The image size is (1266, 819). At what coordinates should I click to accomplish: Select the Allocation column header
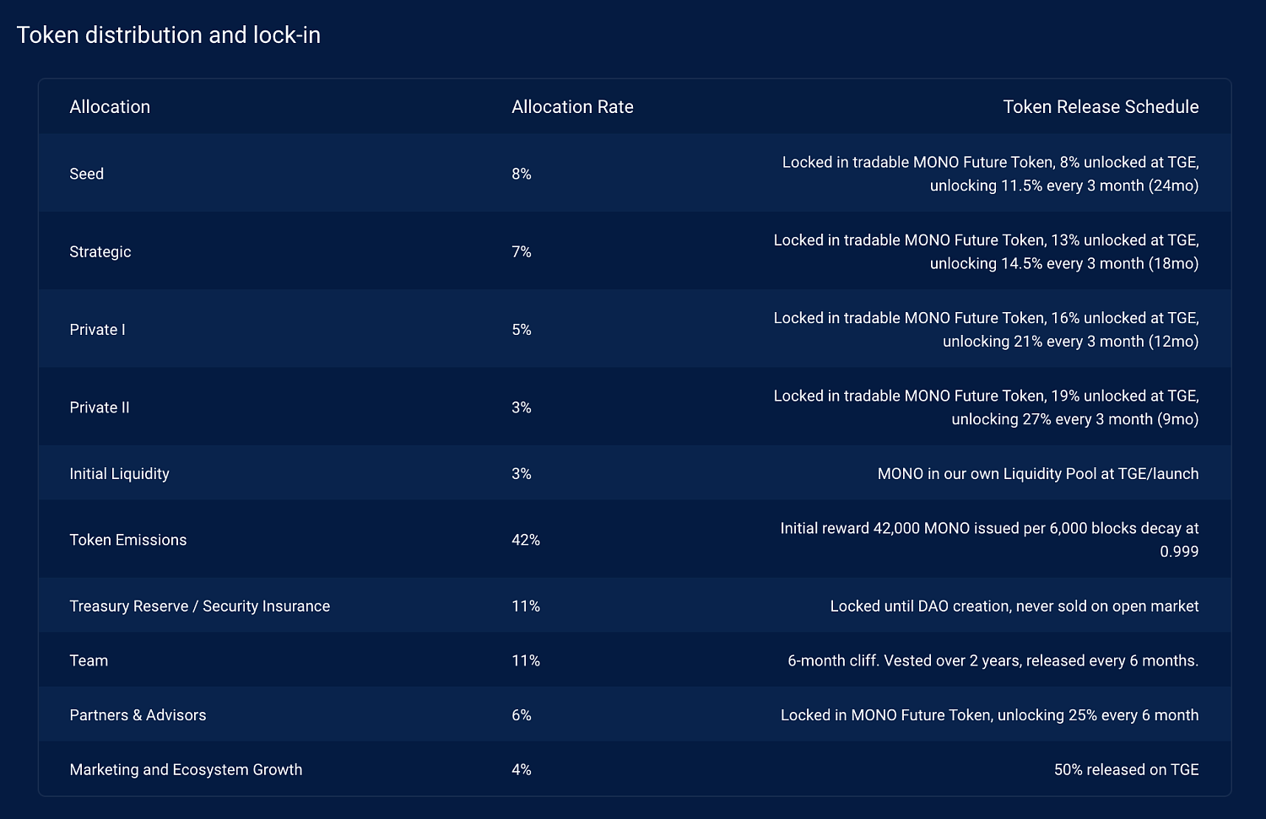[x=110, y=107]
